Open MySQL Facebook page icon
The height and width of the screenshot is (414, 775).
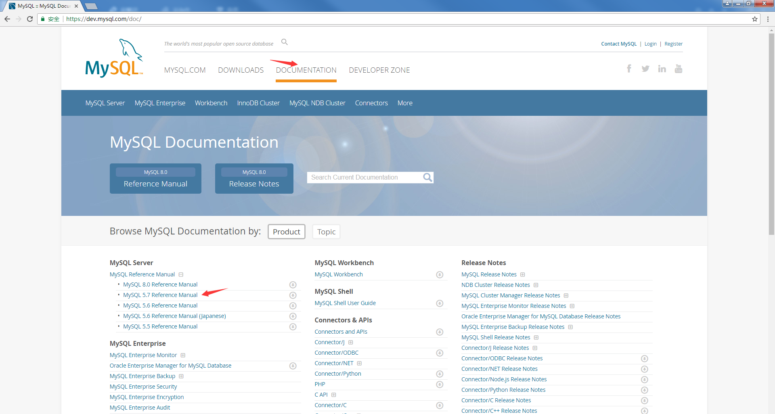tap(629, 69)
